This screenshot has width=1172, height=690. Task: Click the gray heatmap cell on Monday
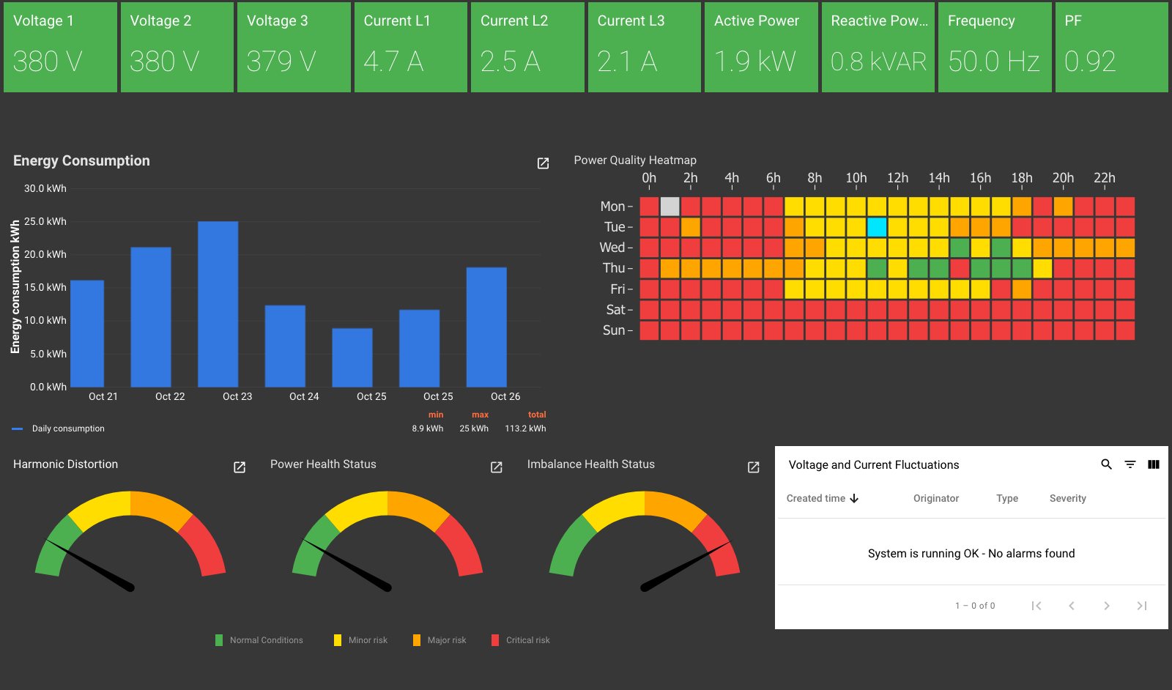(670, 207)
